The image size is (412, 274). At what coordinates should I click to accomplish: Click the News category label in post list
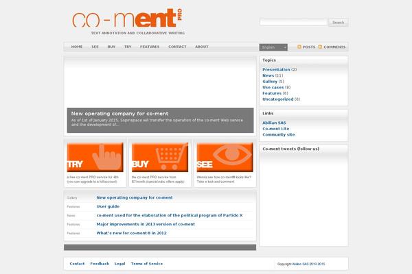tap(71, 216)
